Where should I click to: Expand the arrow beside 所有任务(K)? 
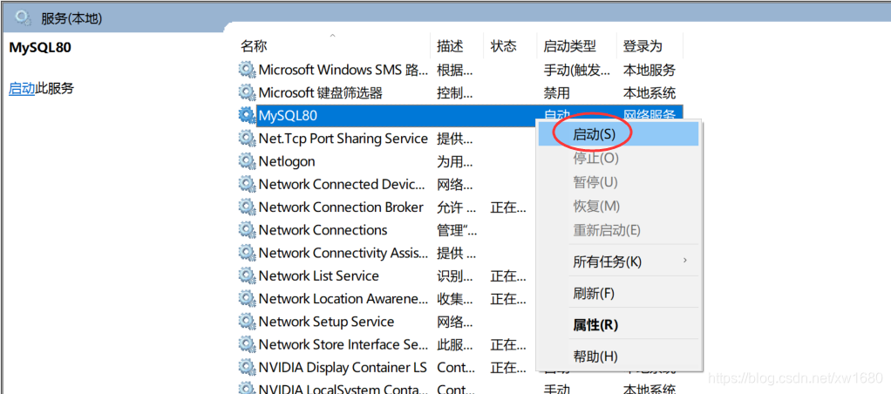(685, 261)
